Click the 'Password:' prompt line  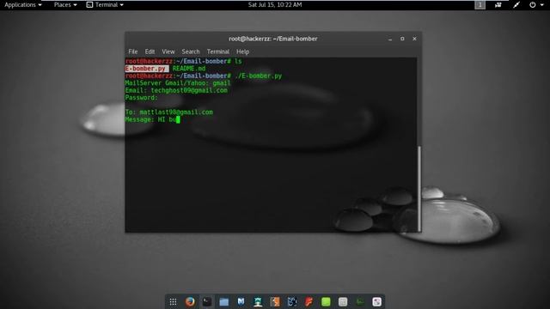(x=142, y=98)
